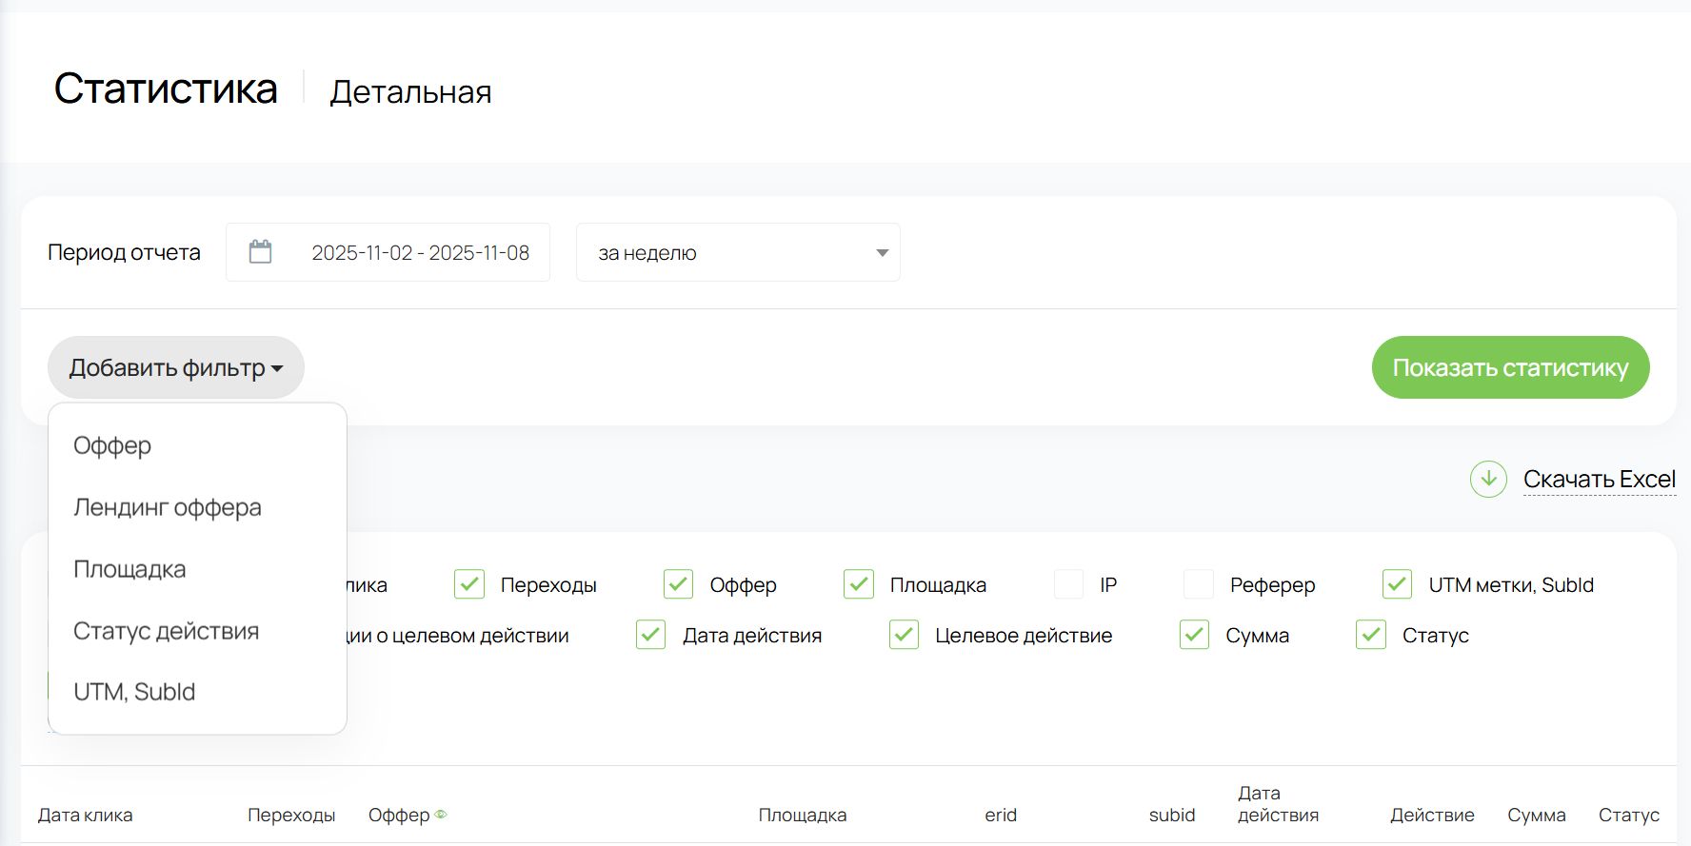Uncheck the Переходы checkbox
Viewport: 1691px width, 846px height.
pyautogui.click(x=469, y=584)
